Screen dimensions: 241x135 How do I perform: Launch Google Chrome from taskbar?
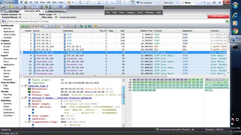pyautogui.click(x=235, y=31)
